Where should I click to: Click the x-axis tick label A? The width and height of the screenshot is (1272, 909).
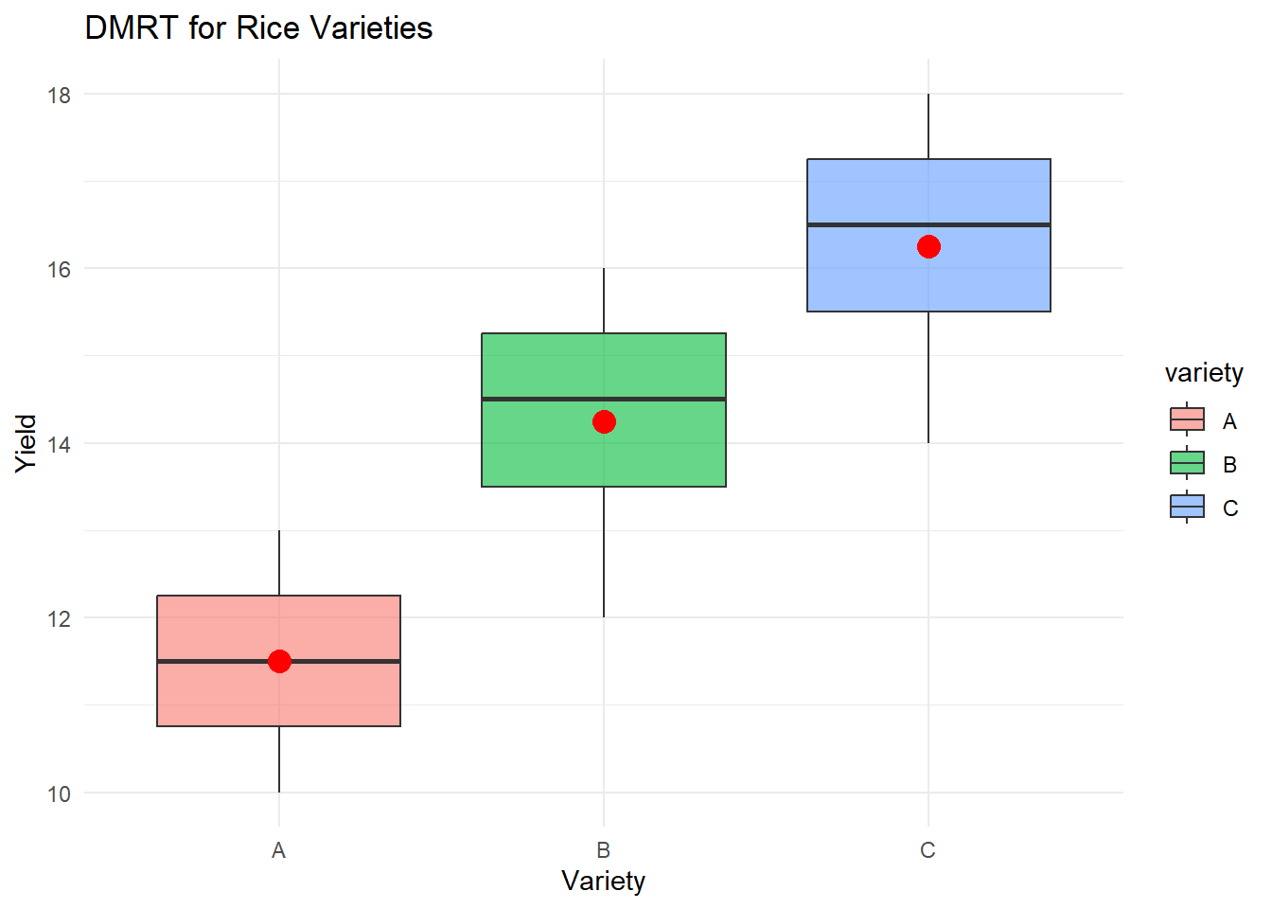pos(278,850)
